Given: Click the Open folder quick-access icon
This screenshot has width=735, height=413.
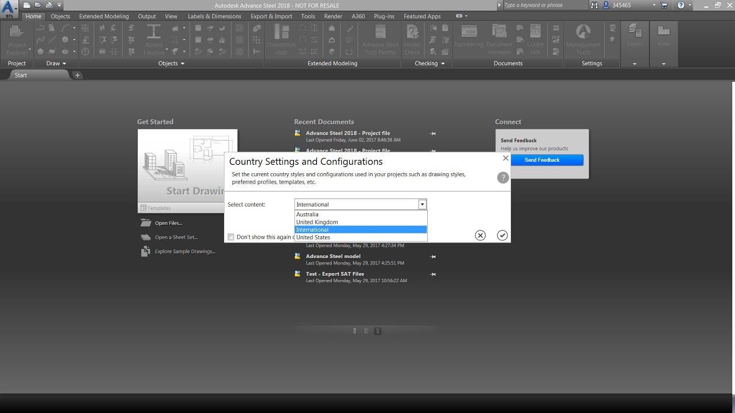Looking at the screenshot, I should tap(38, 5).
